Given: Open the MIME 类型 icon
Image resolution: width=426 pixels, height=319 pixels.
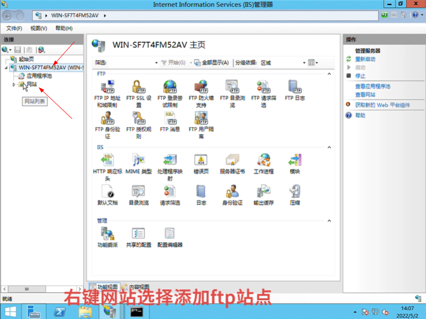Looking at the screenshot, I should click(x=139, y=164).
